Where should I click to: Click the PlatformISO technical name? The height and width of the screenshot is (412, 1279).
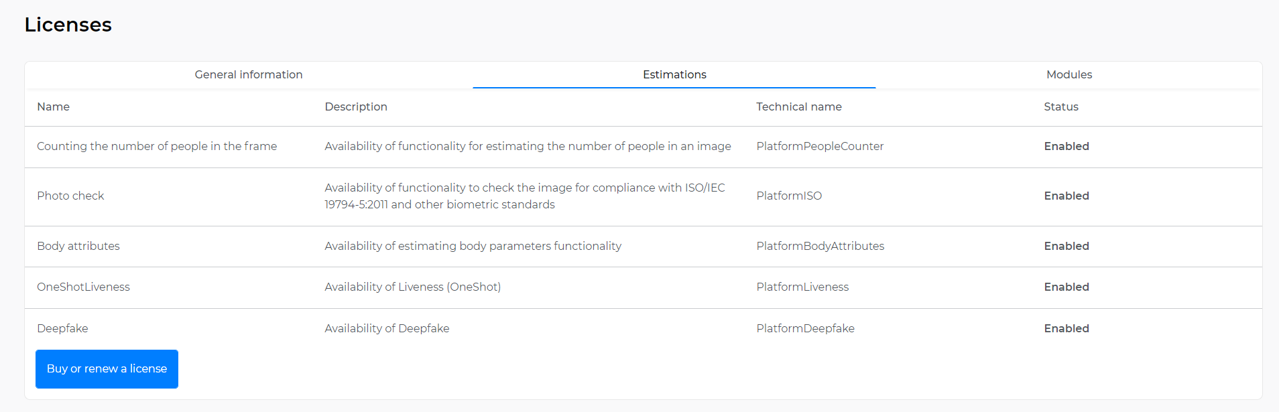[x=789, y=196]
